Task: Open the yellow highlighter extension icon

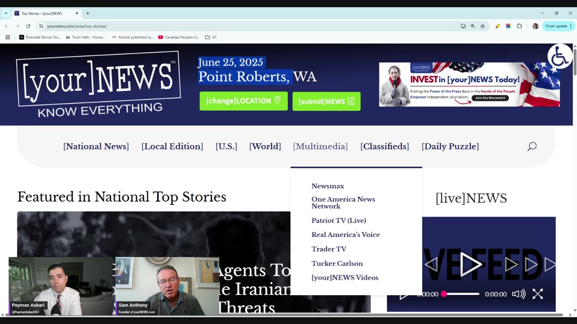Action: pyautogui.click(x=498, y=26)
